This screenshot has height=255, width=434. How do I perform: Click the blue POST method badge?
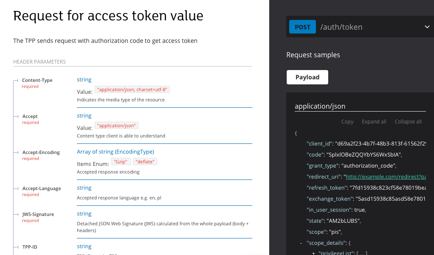(302, 26)
